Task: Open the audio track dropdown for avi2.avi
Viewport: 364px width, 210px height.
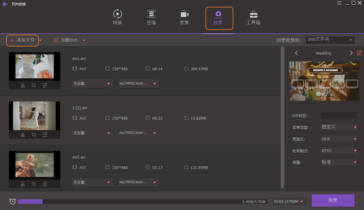Action: point(138,183)
